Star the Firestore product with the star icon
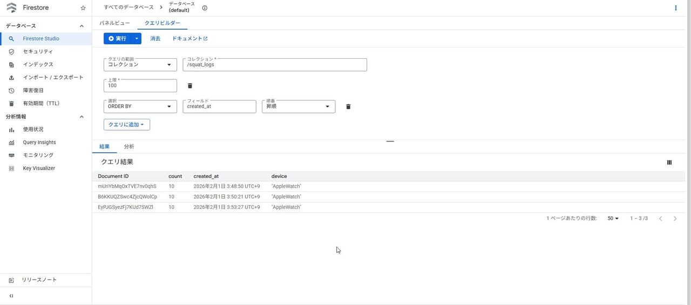This screenshot has height=305, width=691. click(x=83, y=8)
